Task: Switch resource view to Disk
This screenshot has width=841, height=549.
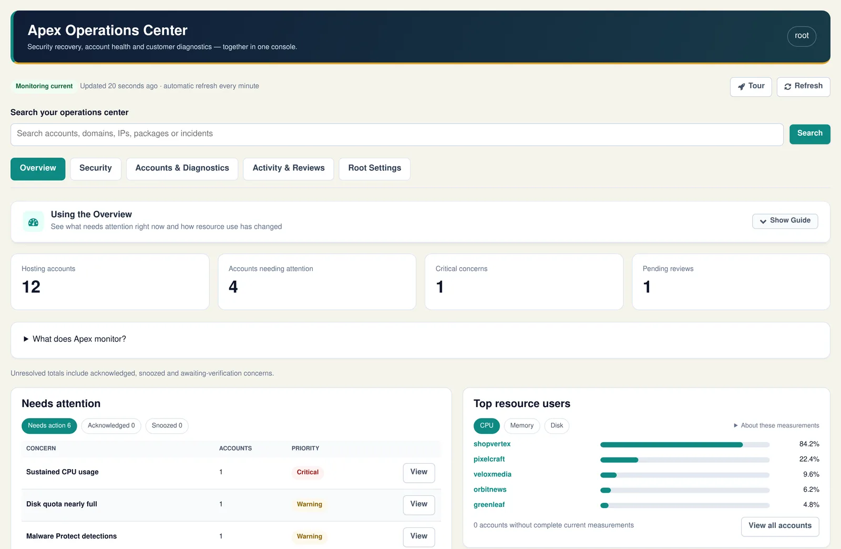Action: click(557, 426)
